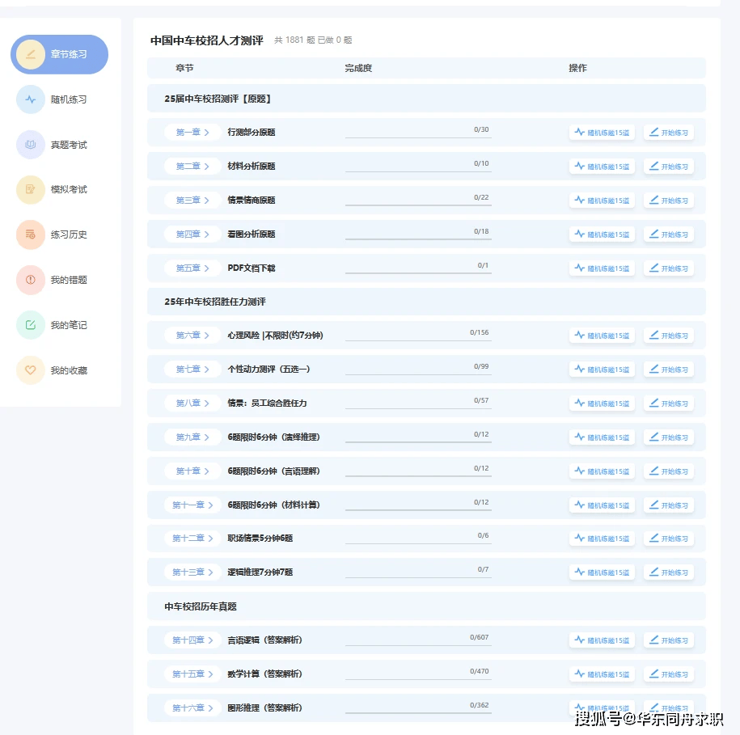Expand 第一章 chapter chevron
This screenshot has width=740, height=735.
(x=207, y=133)
